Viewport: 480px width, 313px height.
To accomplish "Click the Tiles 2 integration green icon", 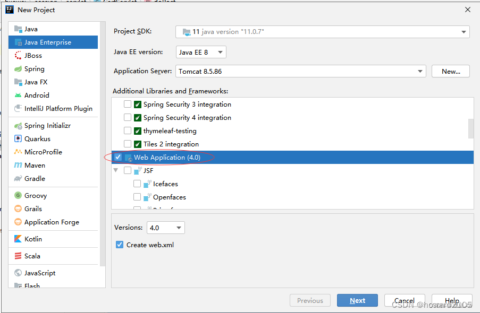I will [138, 144].
